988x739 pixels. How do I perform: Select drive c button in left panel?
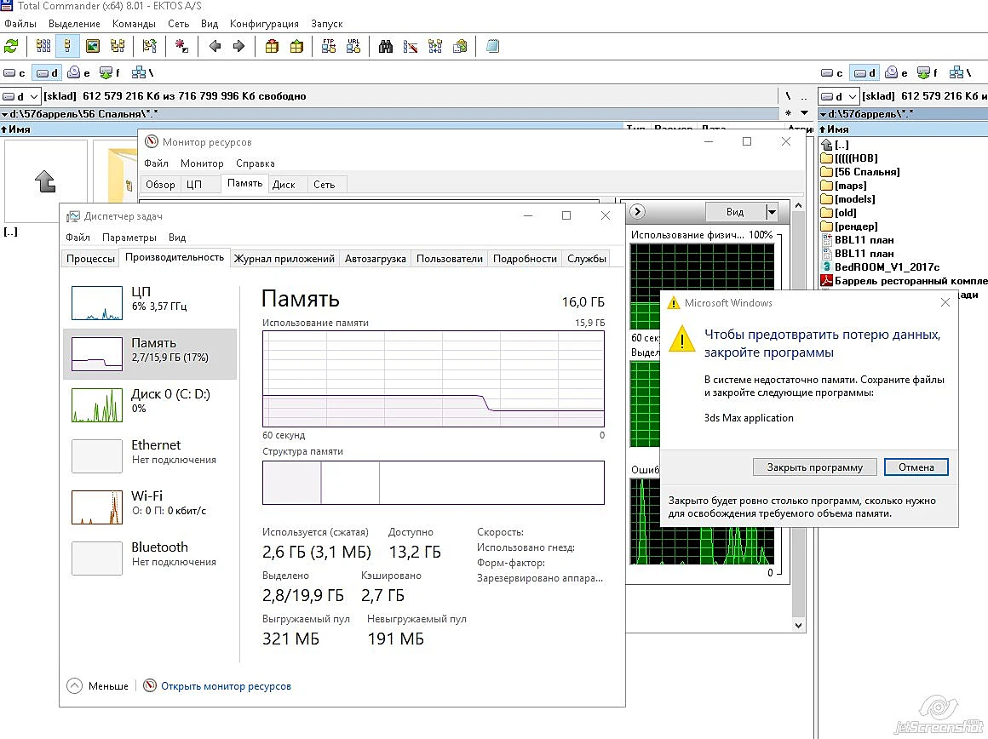[14, 73]
